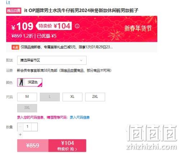180x153 pixels.
Task: Select the greyed-out size L option
Action: click(x=50, y=97)
